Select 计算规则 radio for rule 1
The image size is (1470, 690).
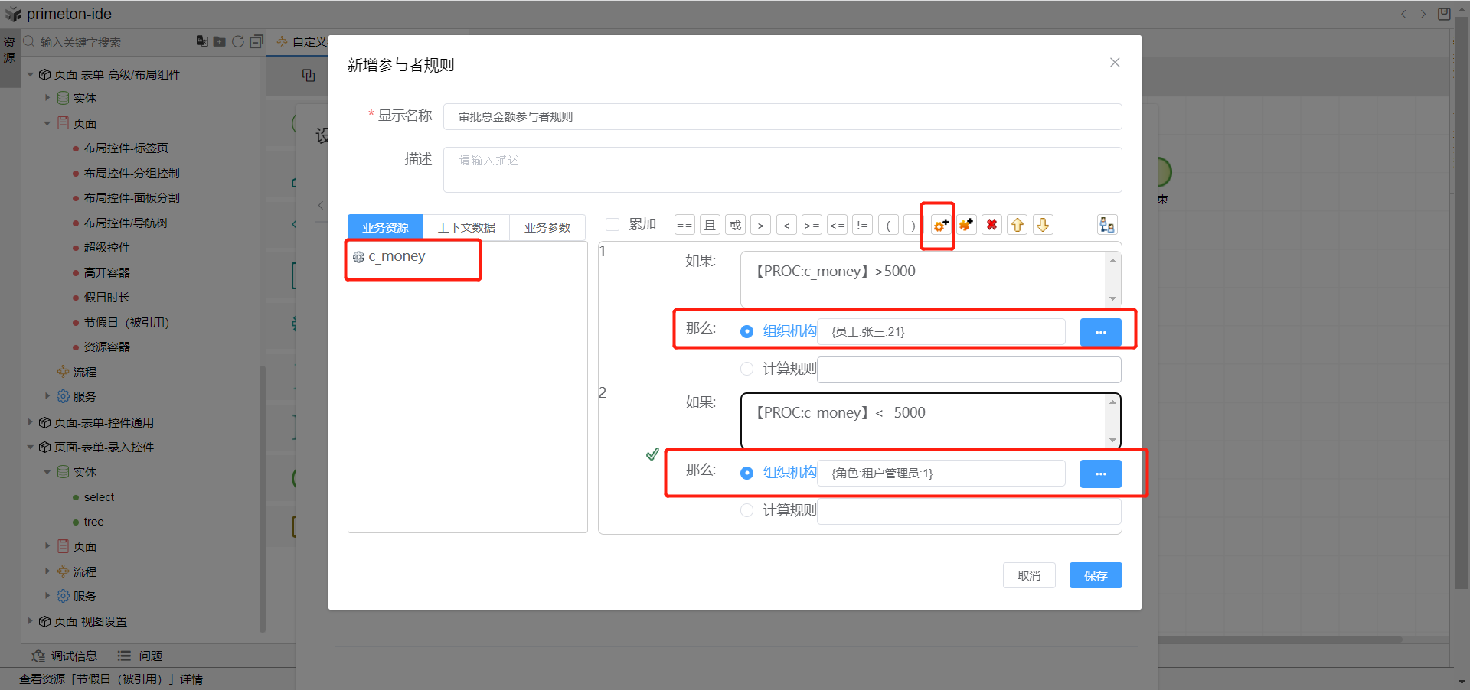(746, 369)
